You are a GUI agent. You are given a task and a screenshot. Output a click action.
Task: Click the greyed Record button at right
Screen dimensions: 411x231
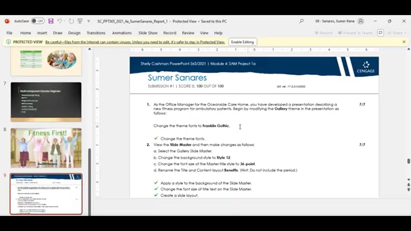(323, 33)
